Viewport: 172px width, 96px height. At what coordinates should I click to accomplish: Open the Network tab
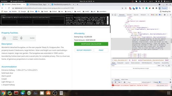tap(143, 15)
